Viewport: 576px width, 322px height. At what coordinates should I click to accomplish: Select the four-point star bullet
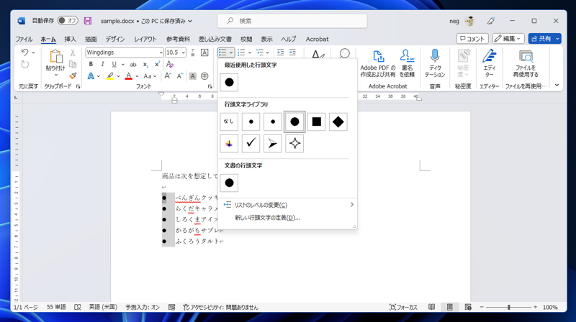click(x=294, y=144)
